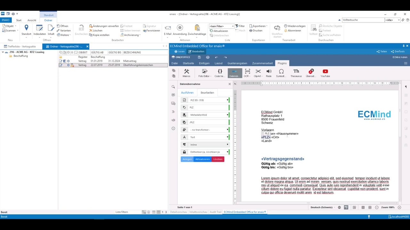The image size is (410, 230).
Task: Click the Aktualisieren button in Datenübernahme
Action: (x=202, y=159)
